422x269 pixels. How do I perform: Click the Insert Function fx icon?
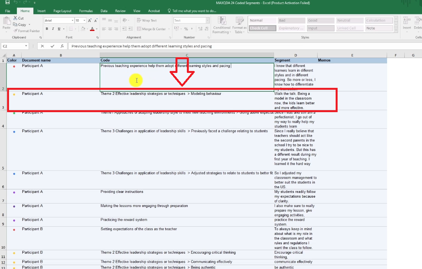(x=62, y=46)
